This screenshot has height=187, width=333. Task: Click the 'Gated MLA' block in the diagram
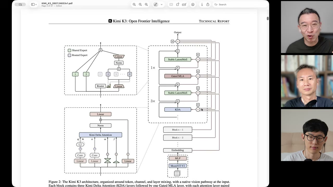178,76
